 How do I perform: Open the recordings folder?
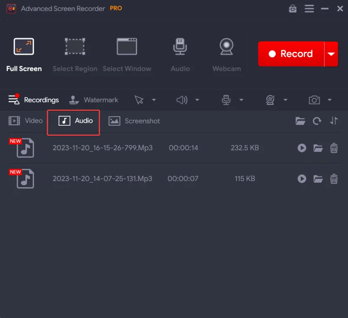(x=300, y=121)
